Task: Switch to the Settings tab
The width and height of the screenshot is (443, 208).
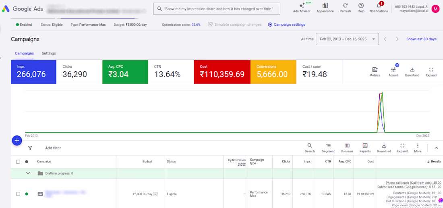Action: pyautogui.click(x=49, y=53)
